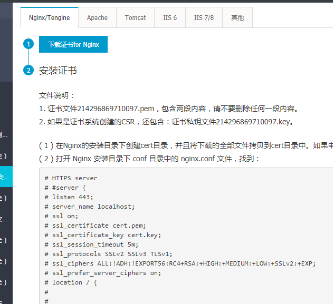Click the '# ssl_certificate cert.pem;' line
This screenshot has height=304, width=334.
pos(95,225)
